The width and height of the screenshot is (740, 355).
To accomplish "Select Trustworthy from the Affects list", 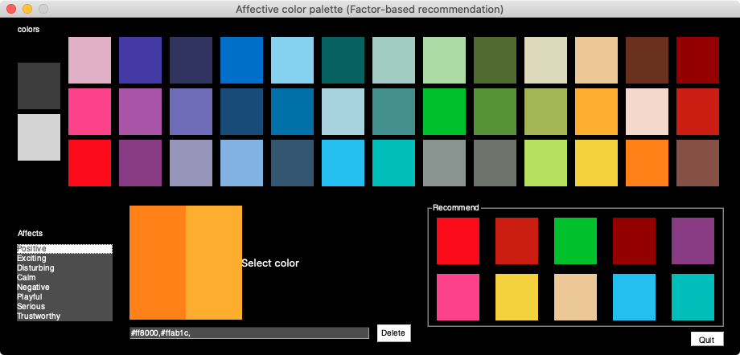I will tap(39, 316).
